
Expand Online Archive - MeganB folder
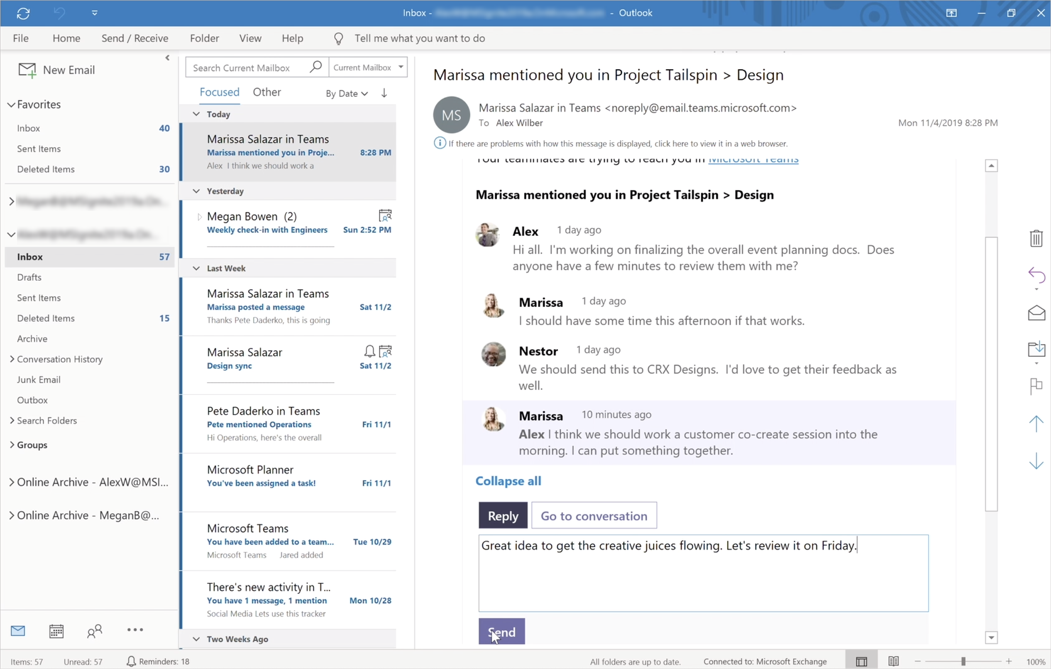(12, 515)
